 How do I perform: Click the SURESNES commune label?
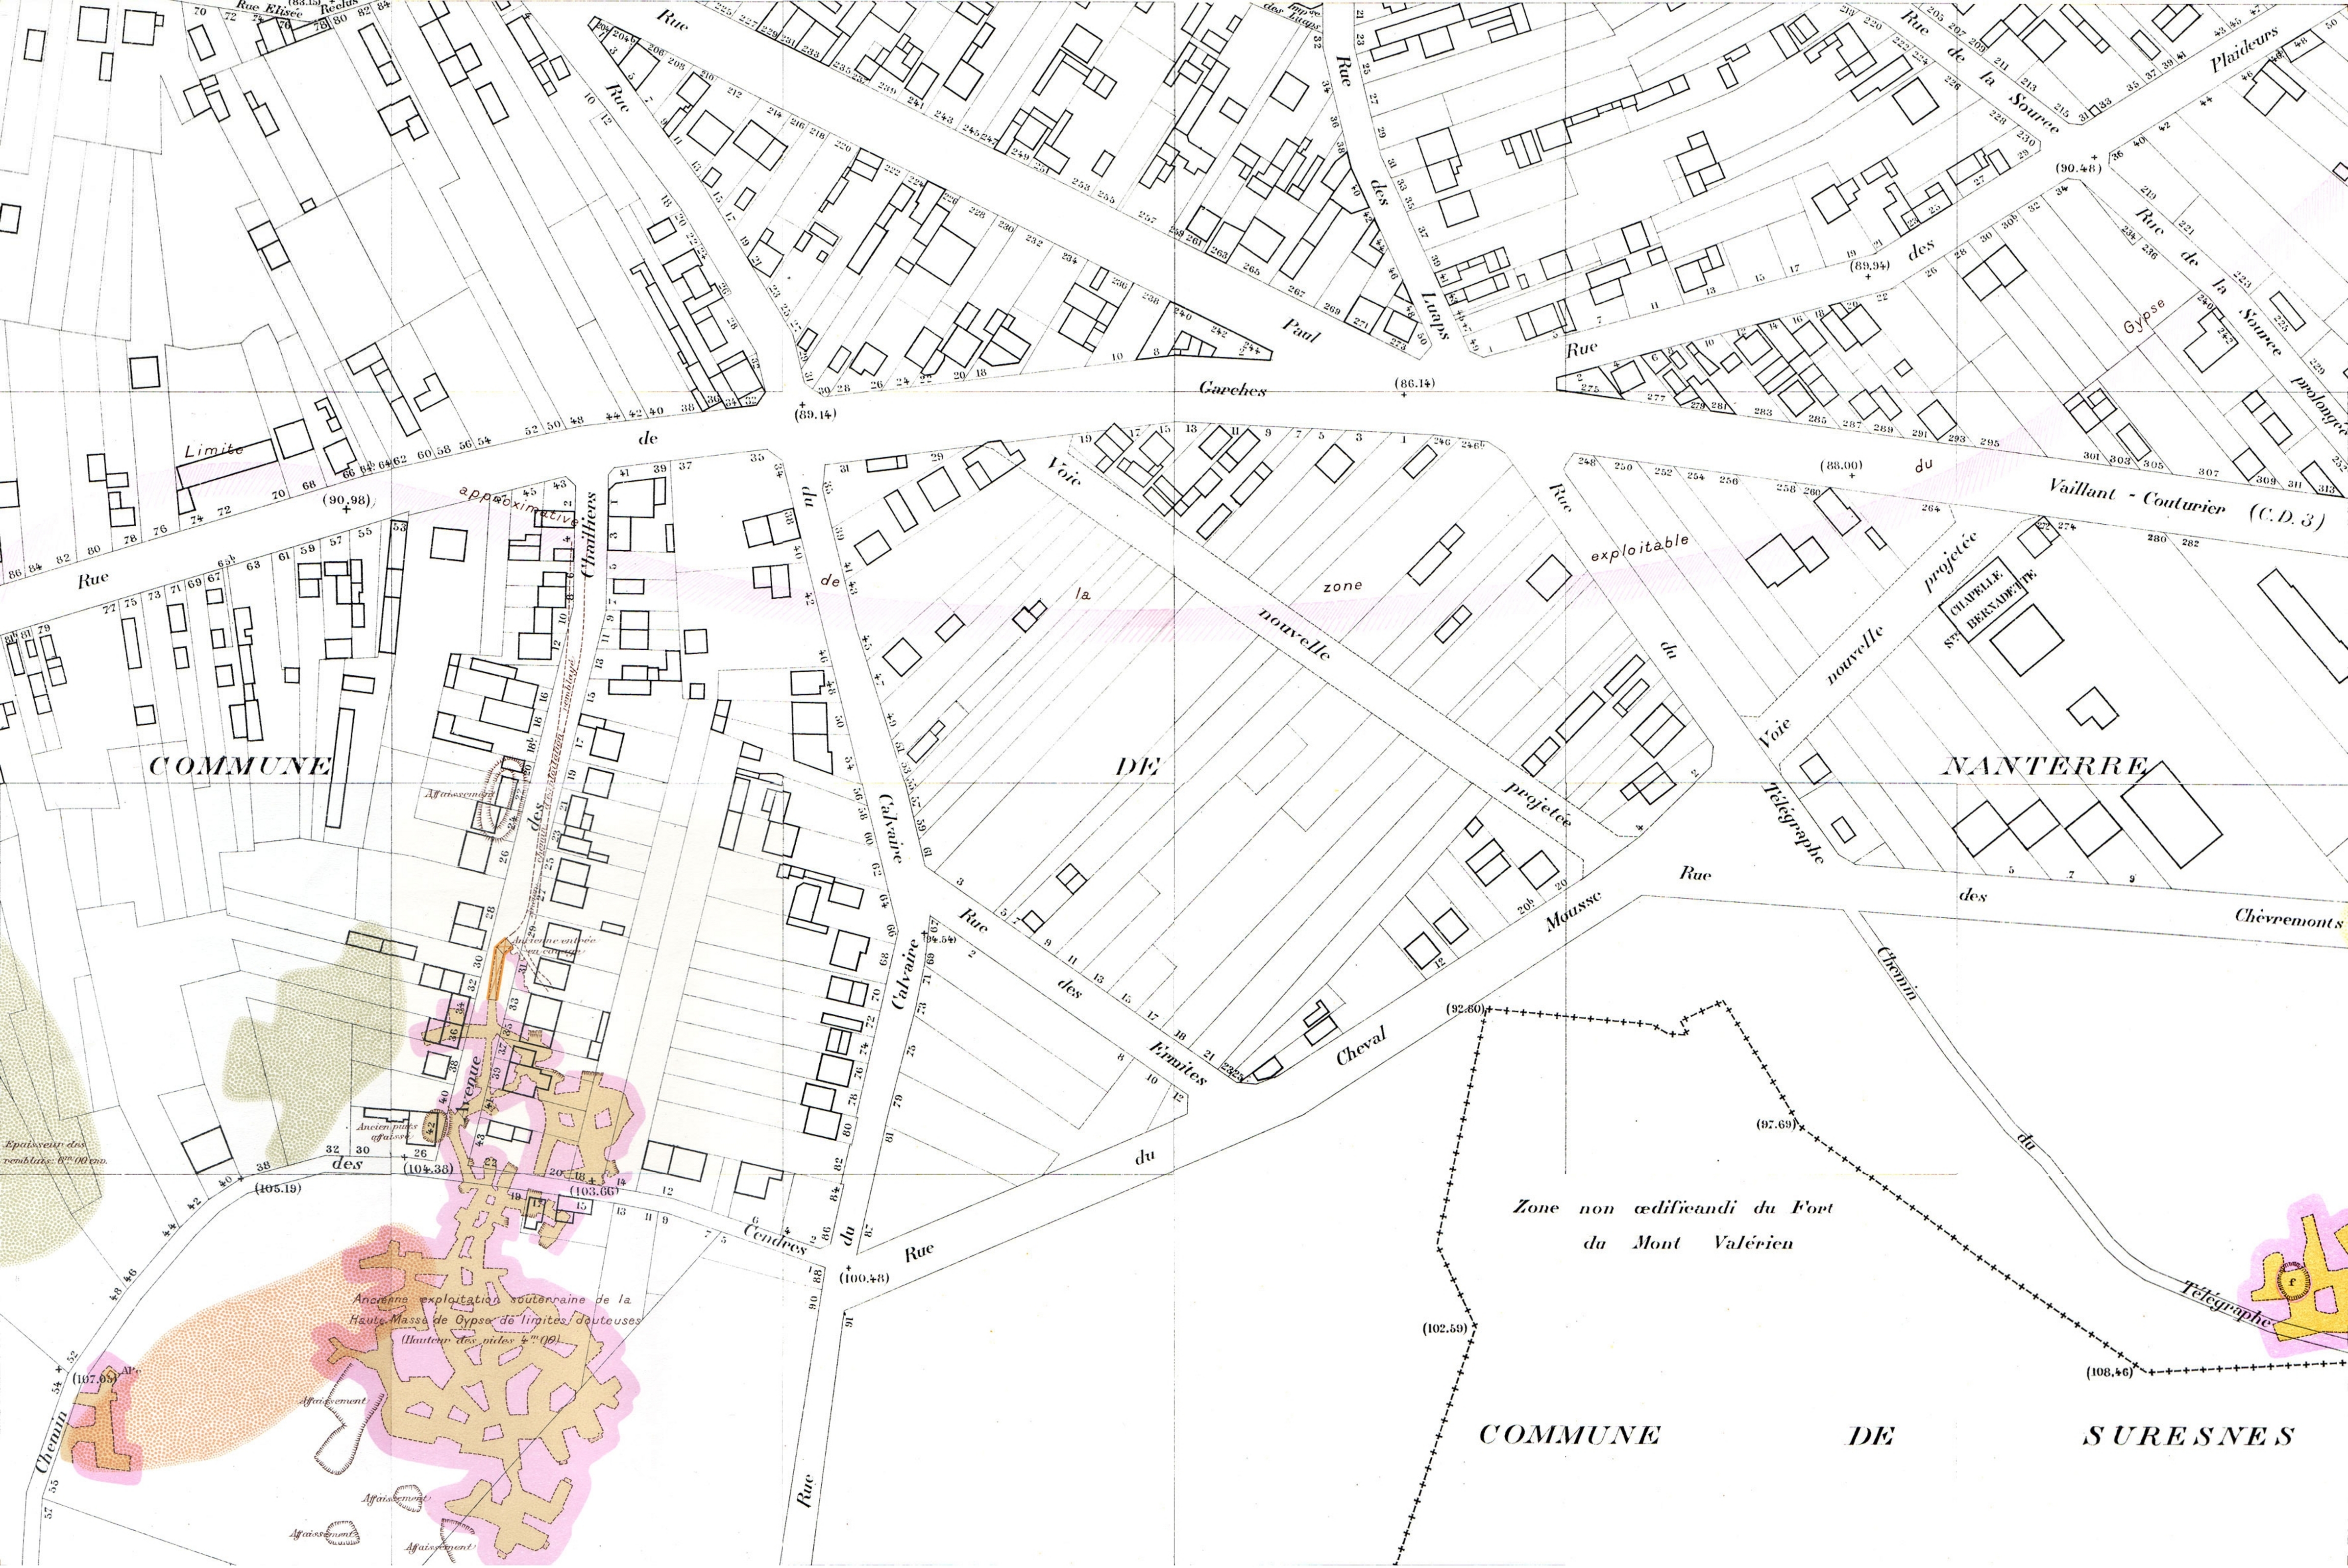[x=2188, y=1437]
